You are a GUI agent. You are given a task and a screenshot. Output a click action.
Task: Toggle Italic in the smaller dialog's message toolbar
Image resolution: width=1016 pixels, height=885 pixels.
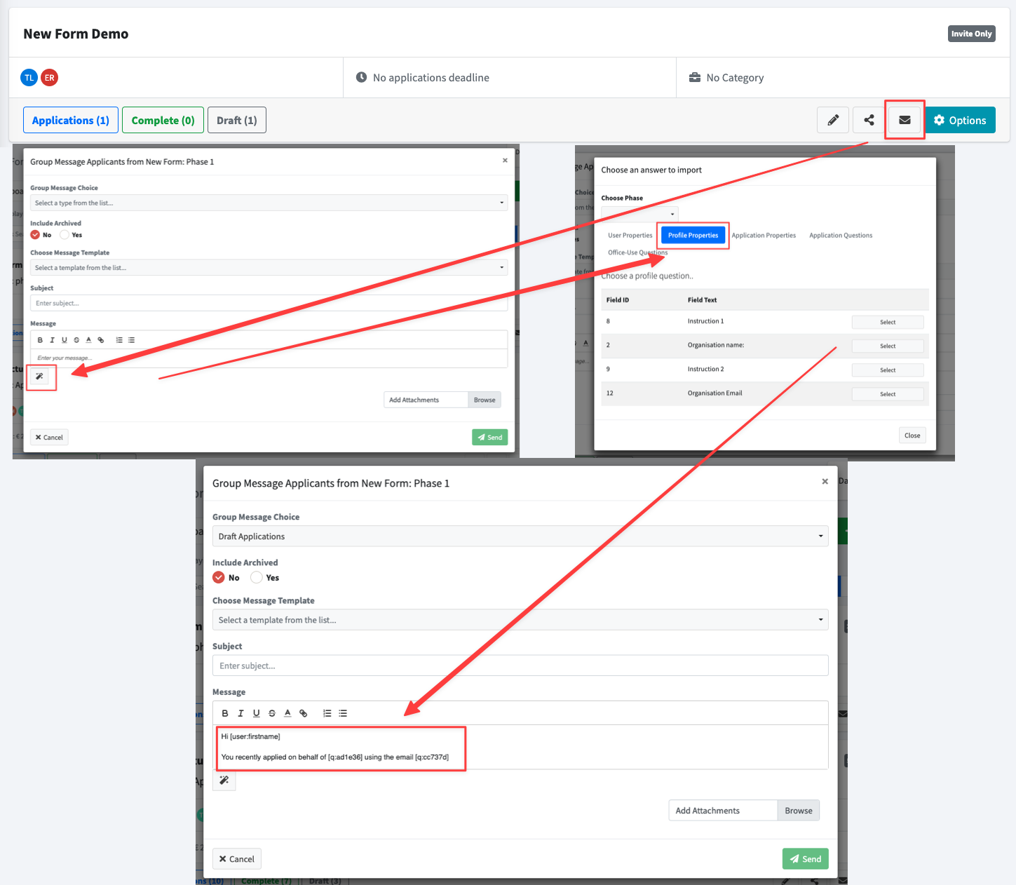52,340
